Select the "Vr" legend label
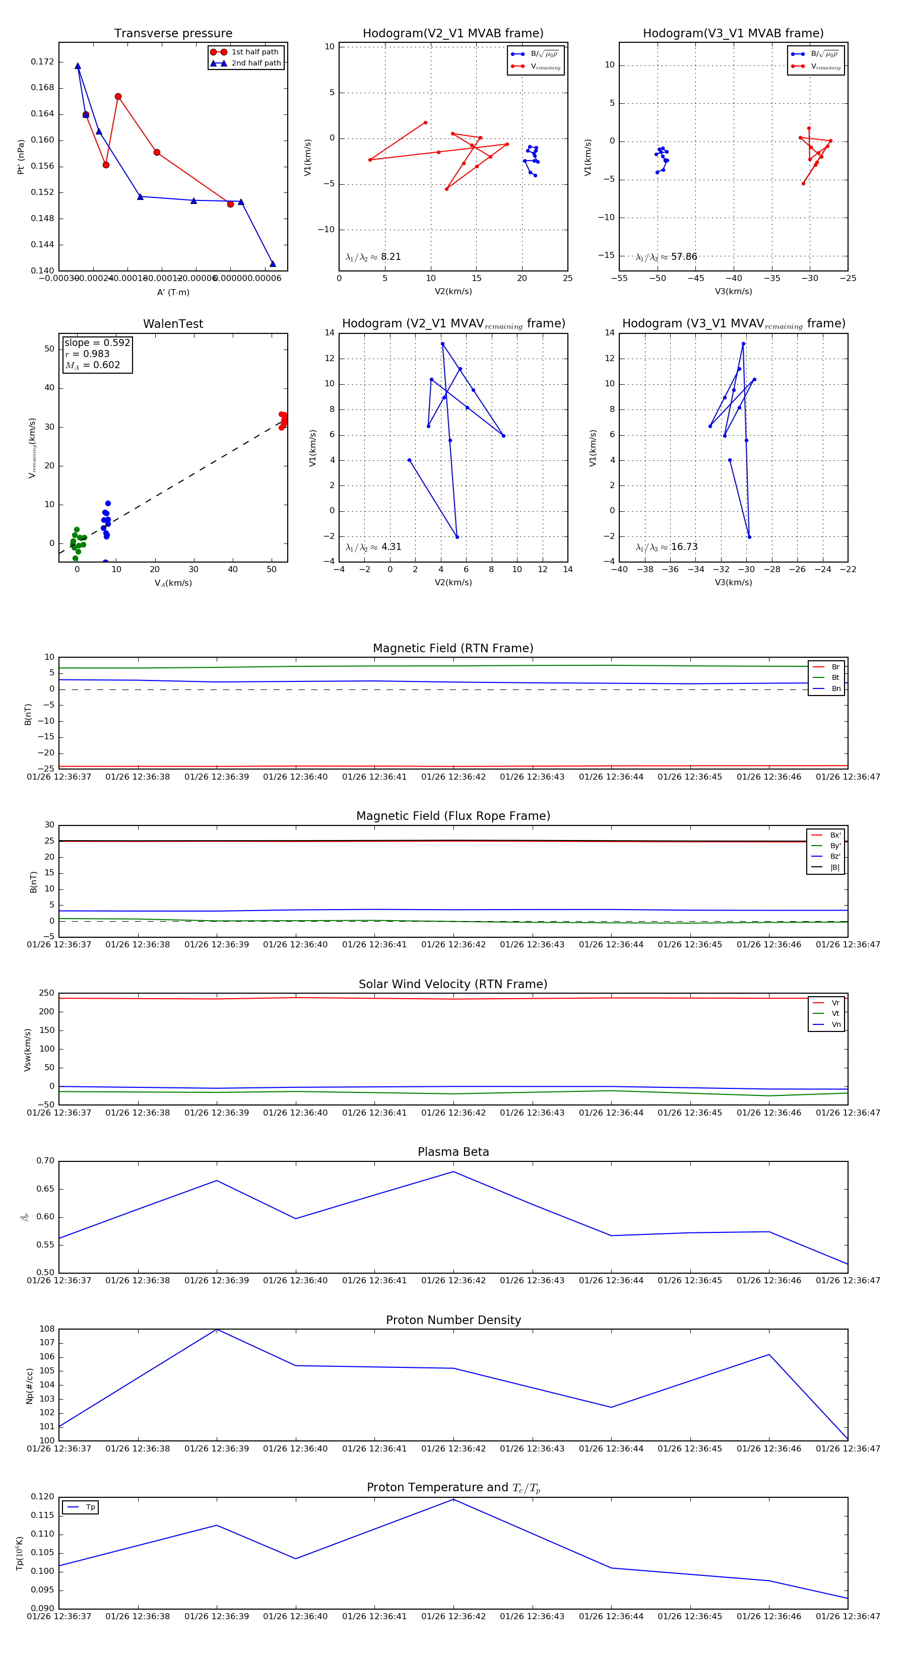 tap(835, 1003)
